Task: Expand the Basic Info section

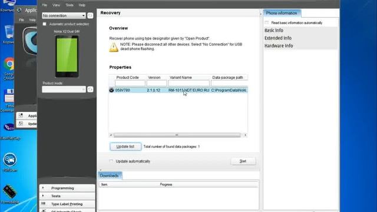Action: click(x=300, y=30)
